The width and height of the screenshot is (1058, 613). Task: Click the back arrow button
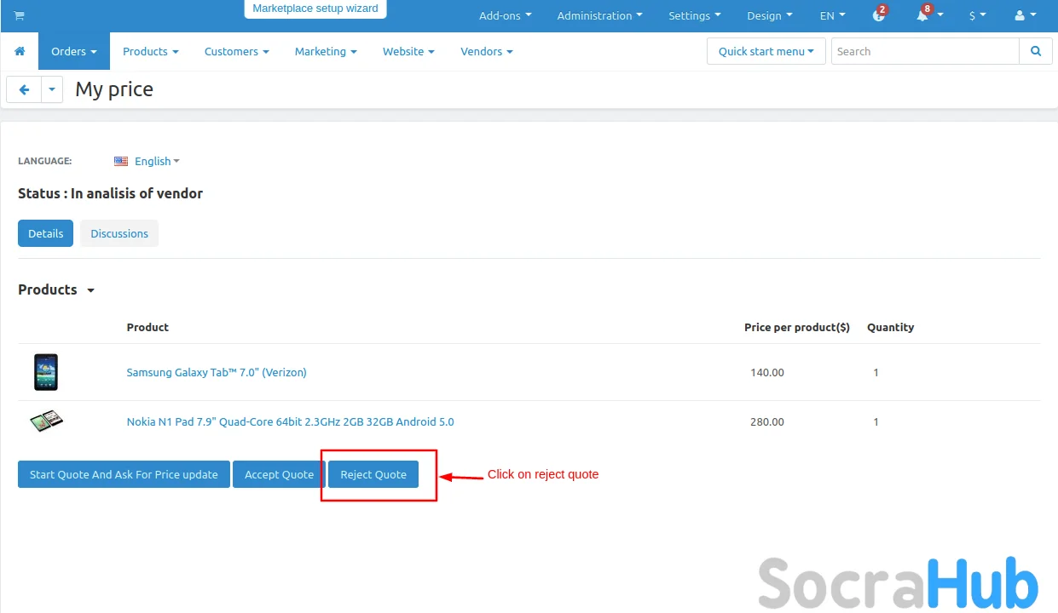click(x=24, y=89)
